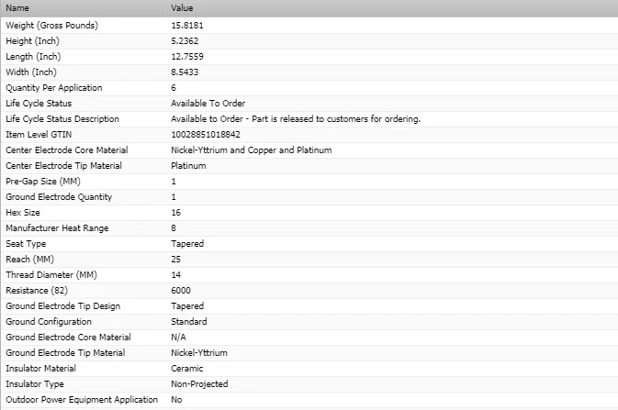Viewport: 618px width, 410px height.
Task: Select the Platinum tip material value
Action: [x=188, y=166]
